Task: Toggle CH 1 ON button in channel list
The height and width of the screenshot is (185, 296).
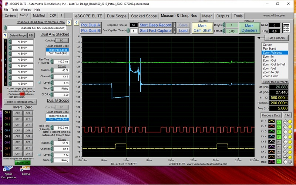Action: pyautogui.click(x=279, y=122)
